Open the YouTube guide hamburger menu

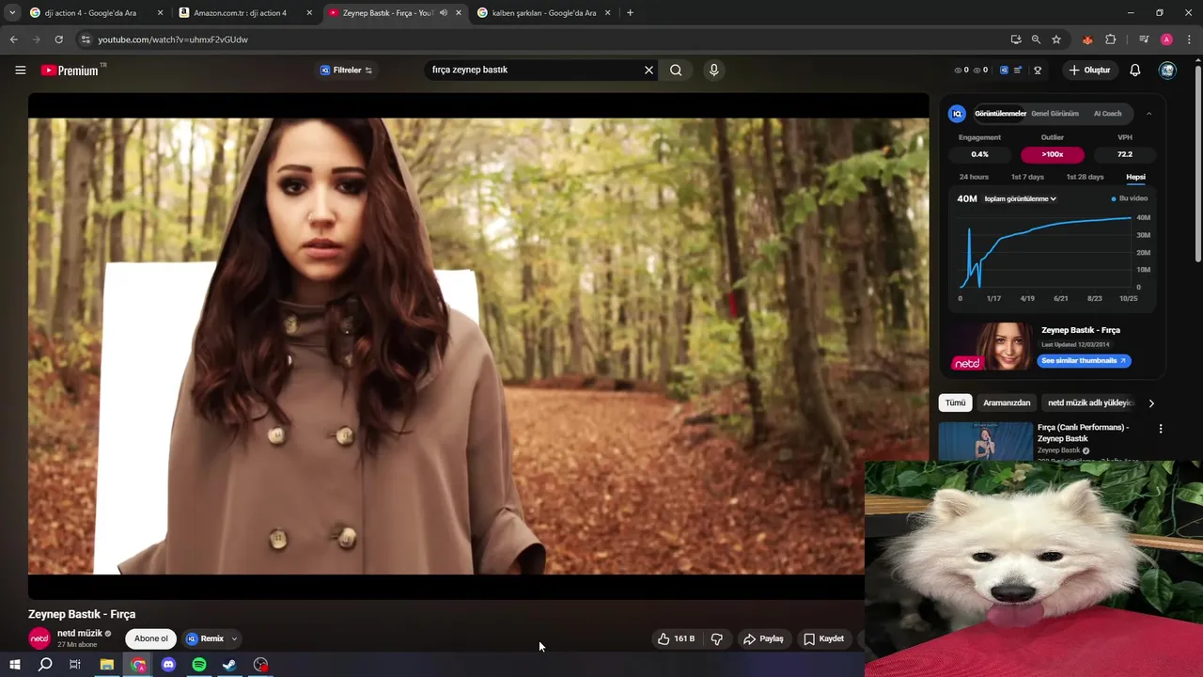tap(20, 70)
